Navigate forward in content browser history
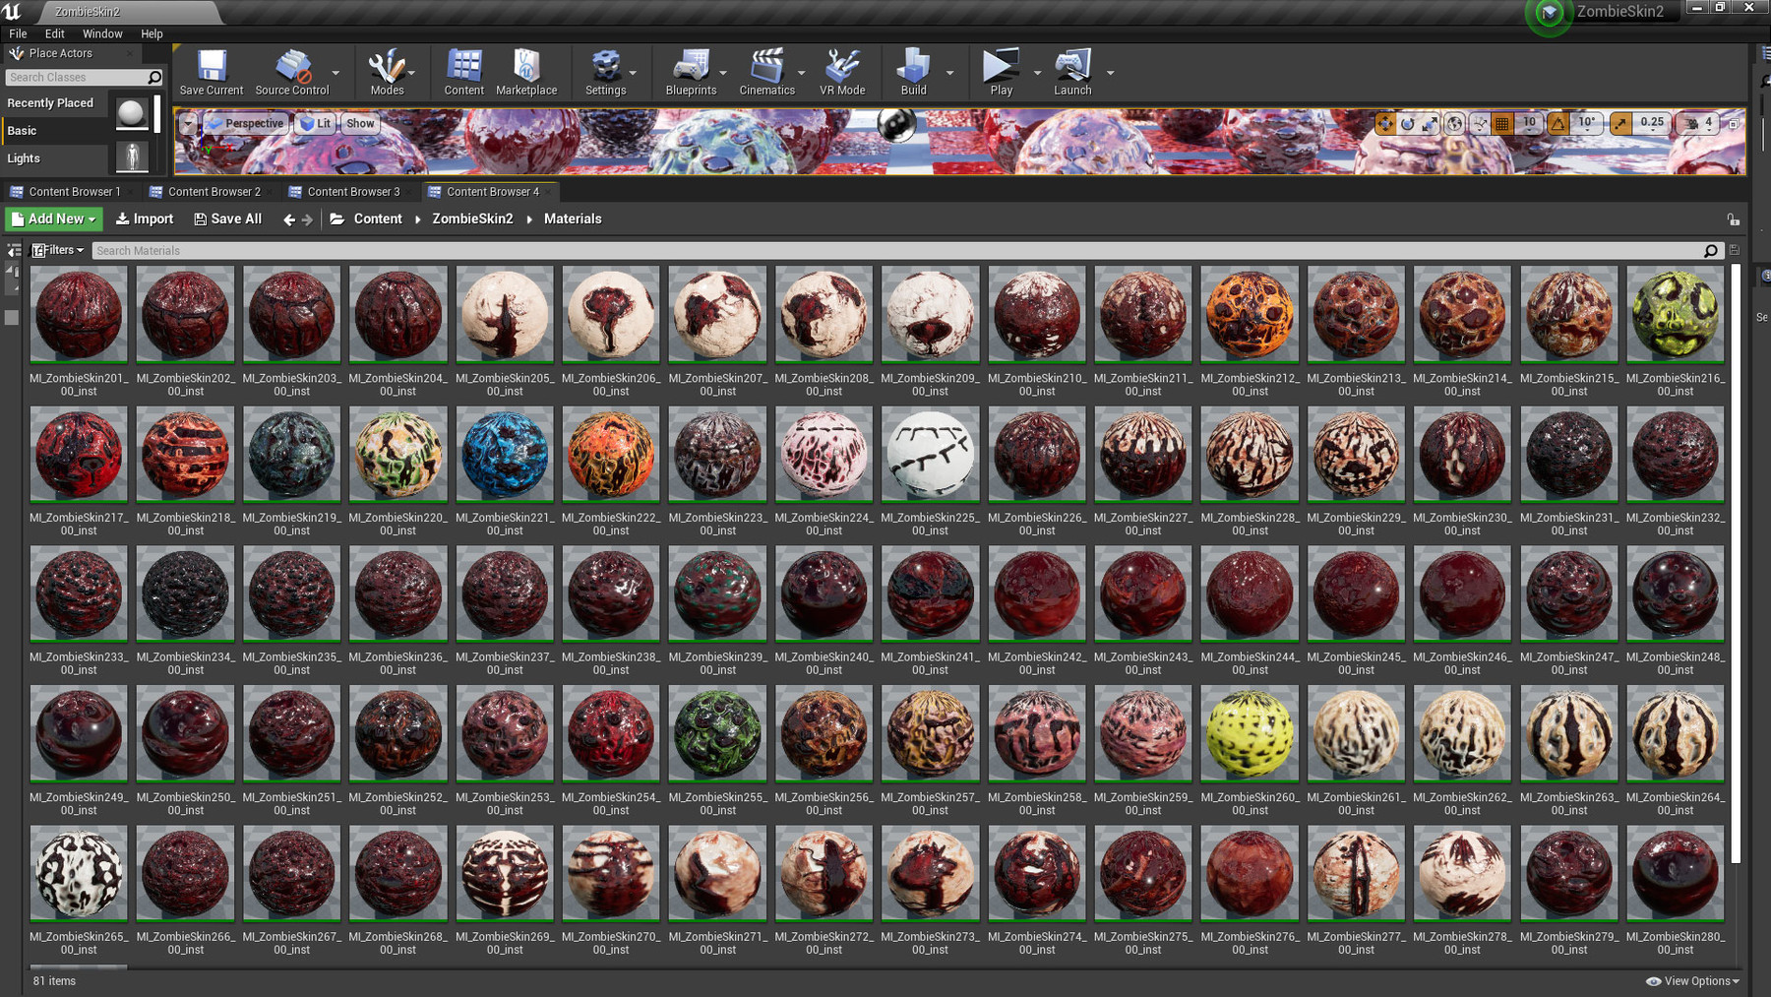 tap(307, 219)
